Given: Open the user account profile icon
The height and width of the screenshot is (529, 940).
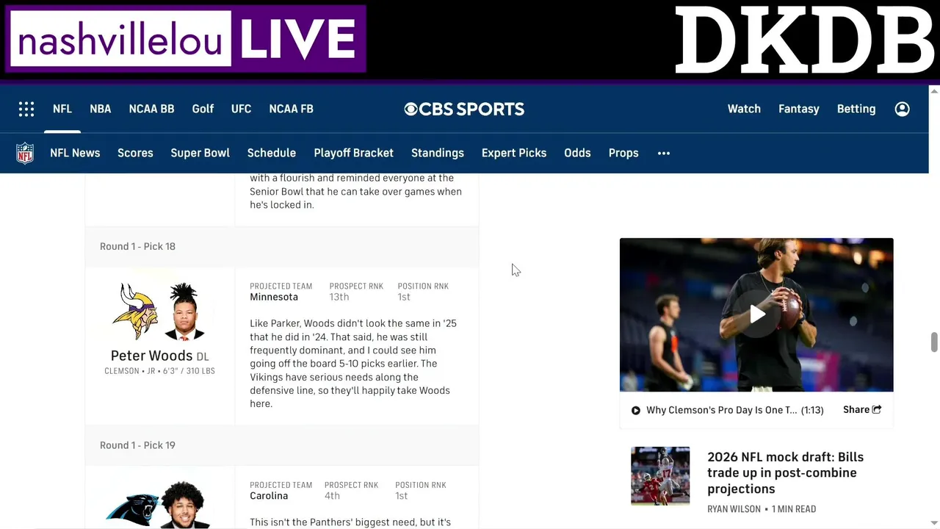Looking at the screenshot, I should point(903,109).
